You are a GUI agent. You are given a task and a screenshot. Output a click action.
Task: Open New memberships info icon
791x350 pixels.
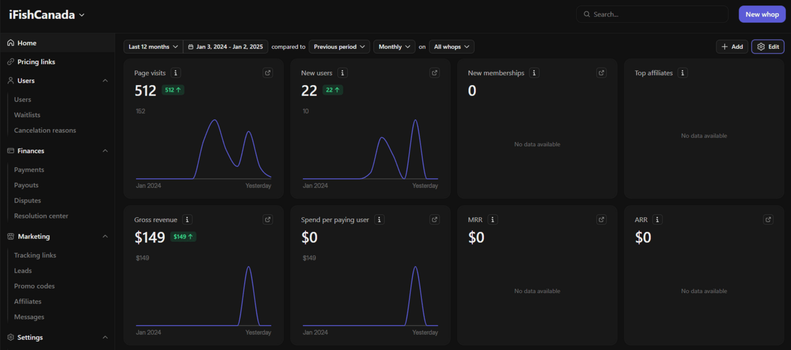pos(534,73)
